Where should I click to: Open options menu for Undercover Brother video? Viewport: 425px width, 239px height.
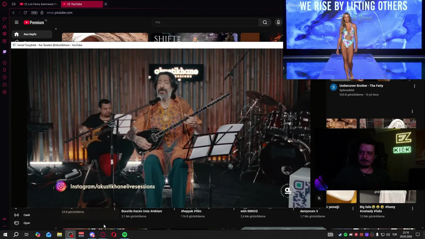[414, 86]
